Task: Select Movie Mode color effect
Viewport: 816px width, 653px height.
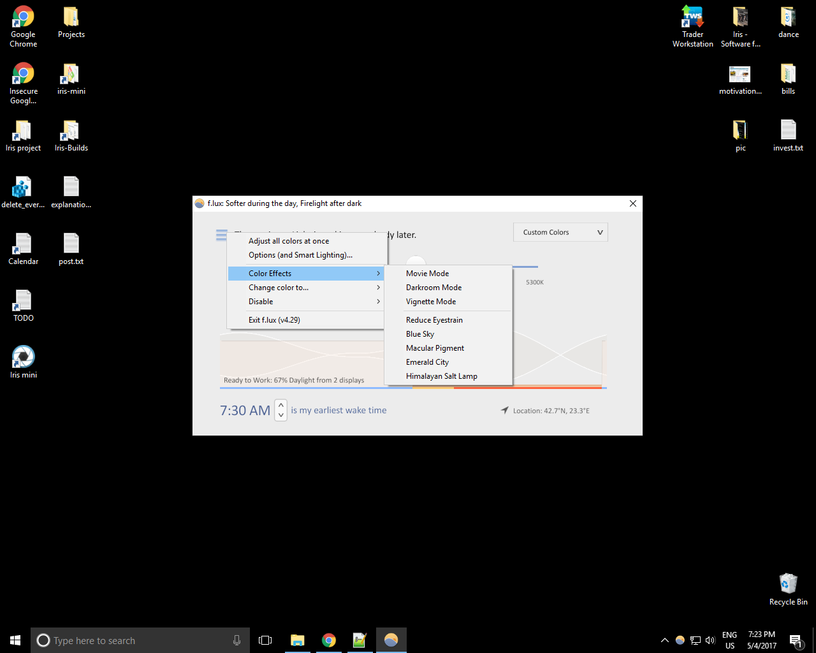Action: coord(448,274)
